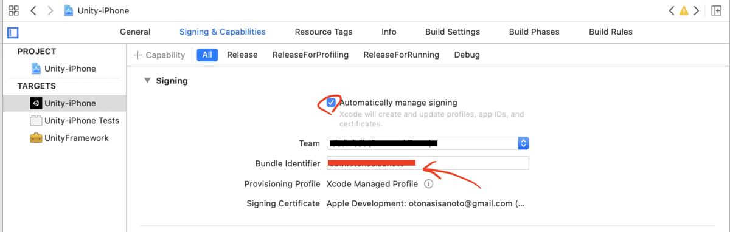The height and width of the screenshot is (232, 730).
Task: Select Unity-iPhone under PROJECT
Action: (x=63, y=69)
